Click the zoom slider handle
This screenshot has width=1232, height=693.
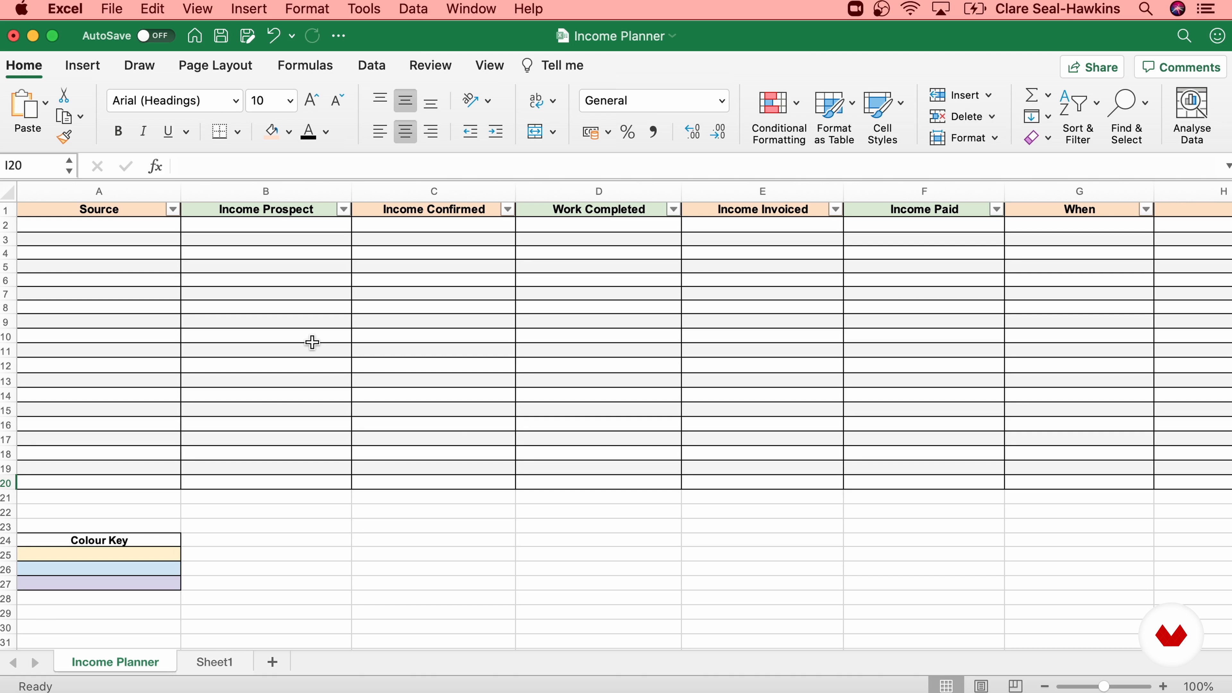click(x=1103, y=686)
